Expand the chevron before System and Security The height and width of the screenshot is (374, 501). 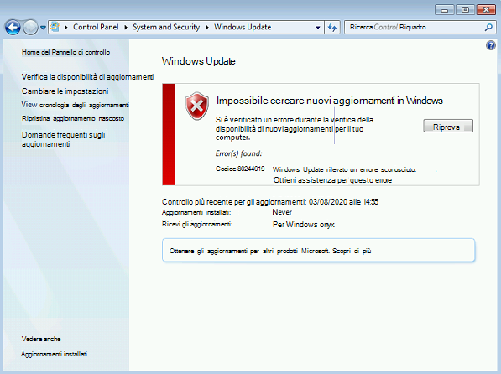pos(126,28)
